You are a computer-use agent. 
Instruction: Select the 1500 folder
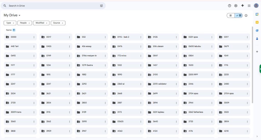click(198, 65)
